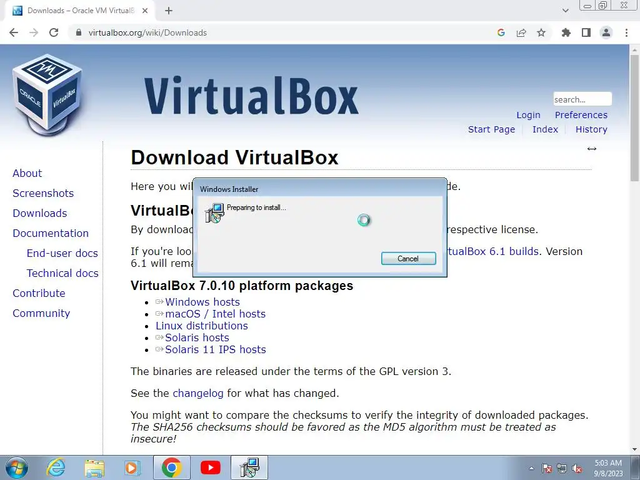The image size is (640, 480).
Task: Click the Action Center flag tray icon
Action: [x=547, y=468]
